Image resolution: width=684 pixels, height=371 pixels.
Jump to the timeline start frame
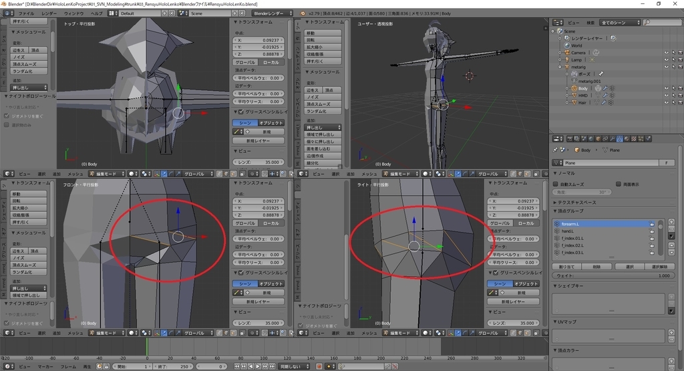click(x=236, y=366)
